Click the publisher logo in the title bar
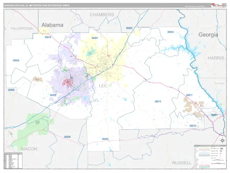The height and width of the screenshot is (173, 230). (x=216, y=5)
